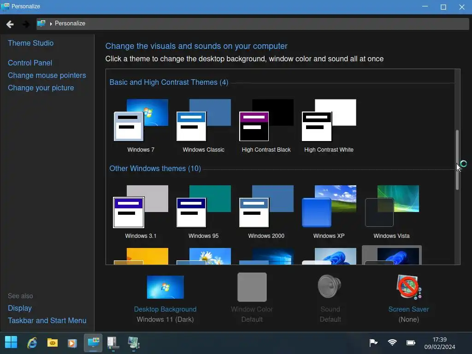
Task: Click Other Windows themes (10) header
Action: point(155,168)
